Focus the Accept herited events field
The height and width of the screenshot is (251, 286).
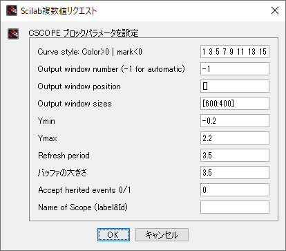235,190
